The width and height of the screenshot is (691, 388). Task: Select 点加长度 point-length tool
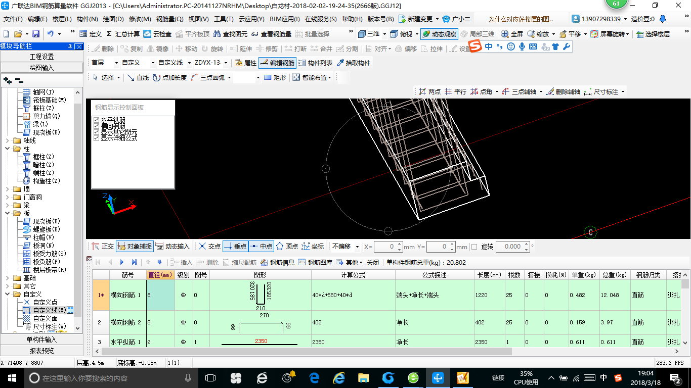[x=169, y=77]
